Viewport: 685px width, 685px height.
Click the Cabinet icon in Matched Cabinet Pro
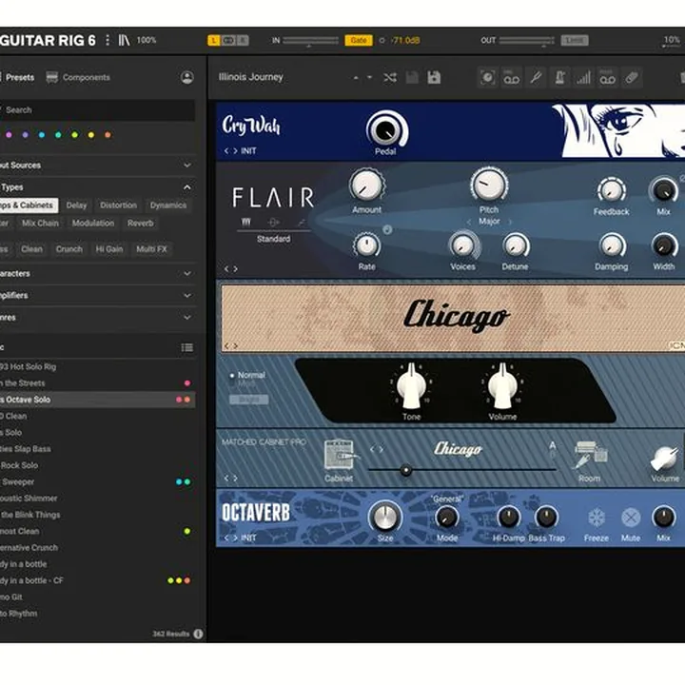[x=340, y=455]
